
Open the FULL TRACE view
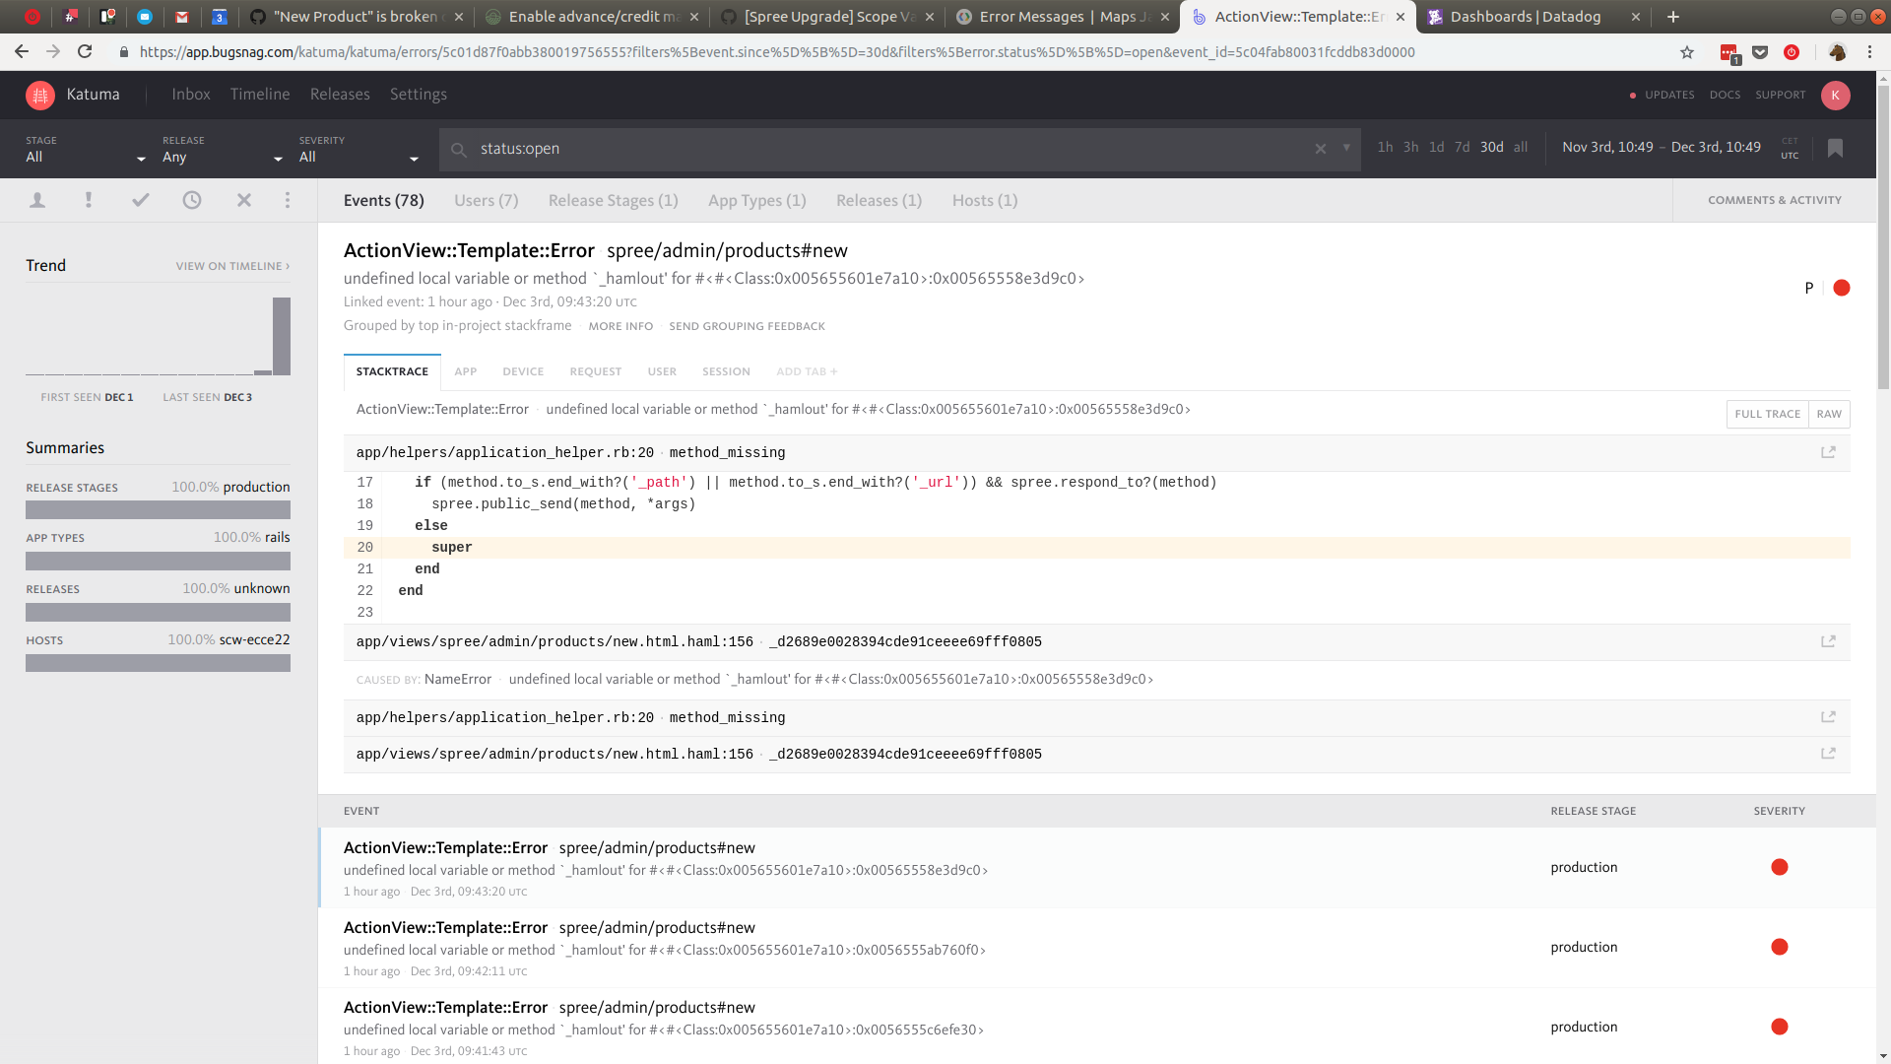pos(1768,414)
